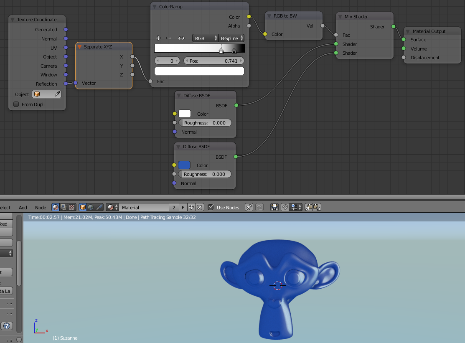Image resolution: width=465 pixels, height=343 pixels.
Task: Select the white ColorRamp stop marker
Action: pyautogui.click(x=221, y=51)
